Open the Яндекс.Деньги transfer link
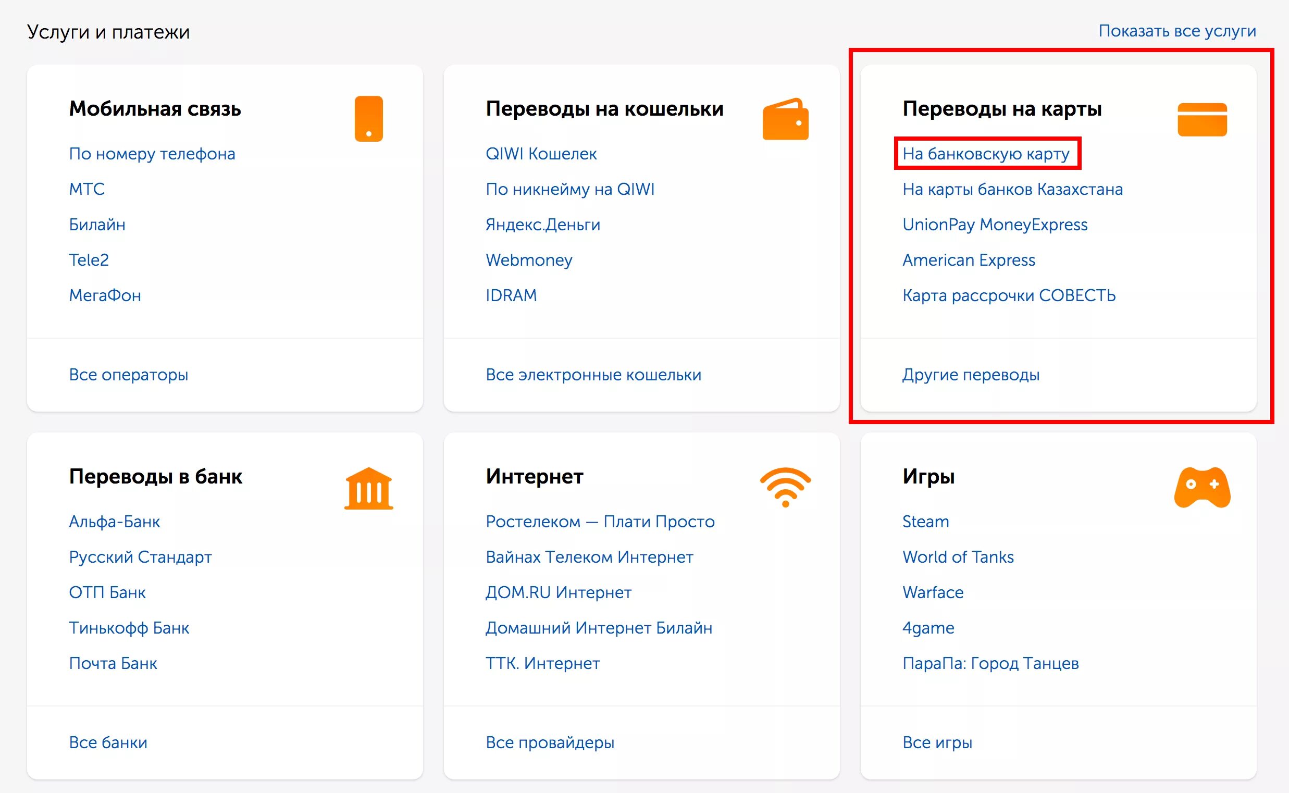The image size is (1289, 793). click(x=543, y=225)
